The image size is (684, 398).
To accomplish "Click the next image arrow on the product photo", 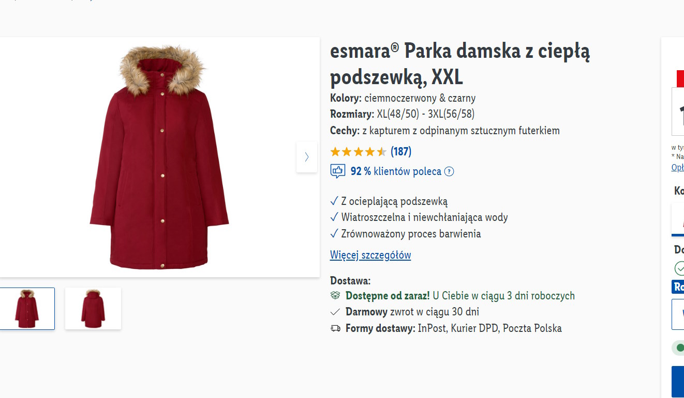I will pos(307,157).
